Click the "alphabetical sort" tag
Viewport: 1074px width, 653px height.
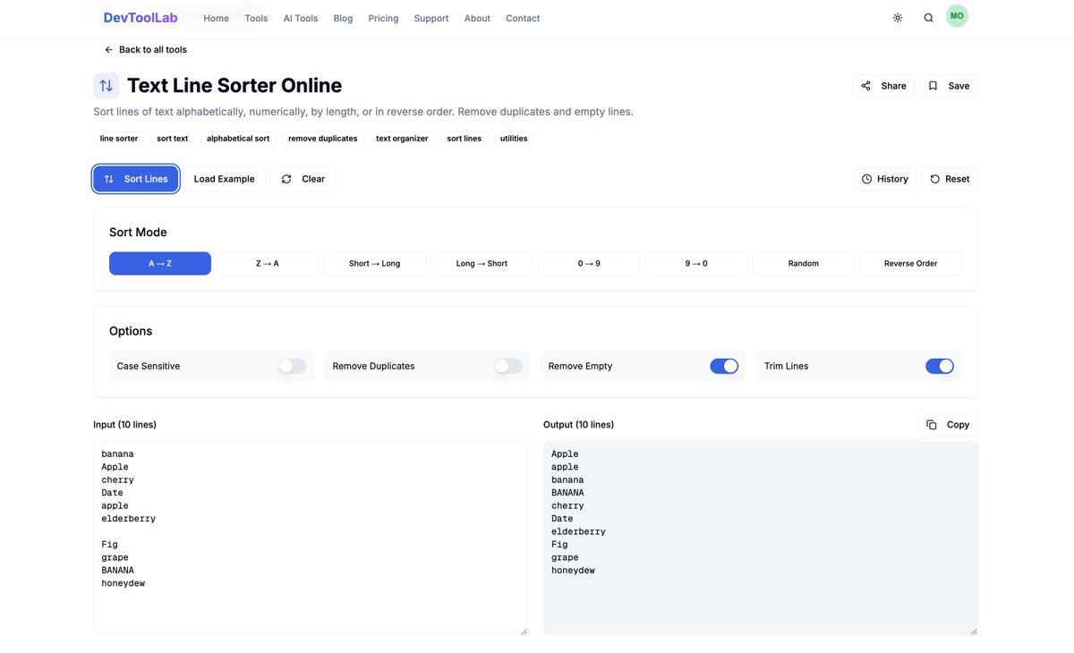[x=238, y=139]
